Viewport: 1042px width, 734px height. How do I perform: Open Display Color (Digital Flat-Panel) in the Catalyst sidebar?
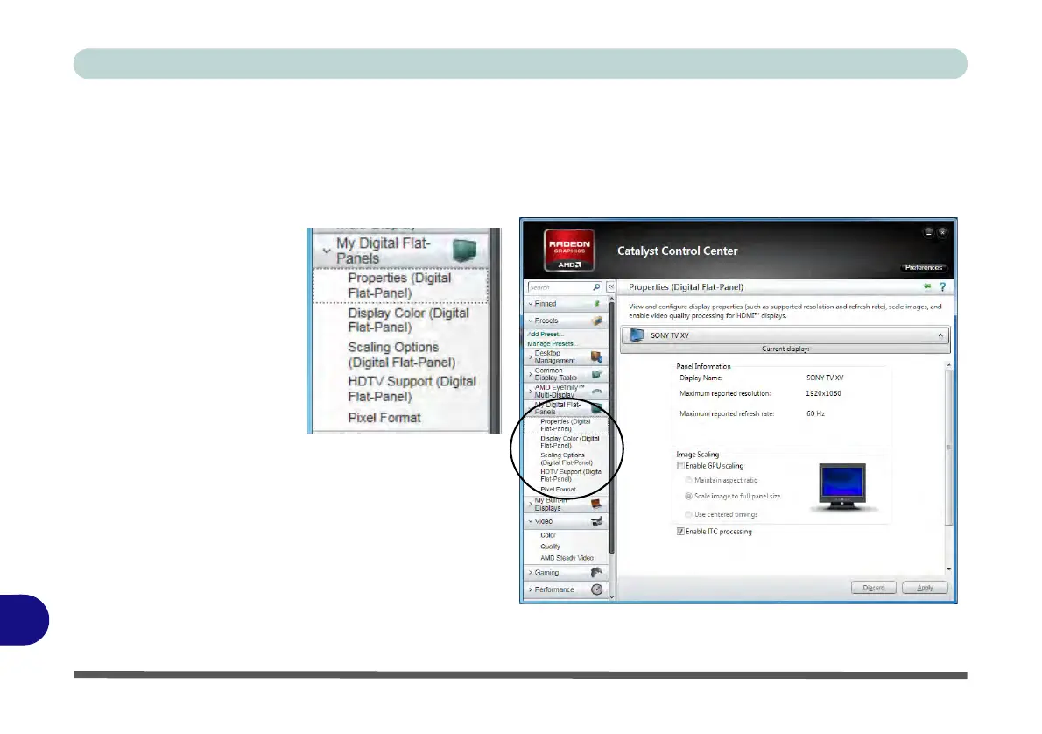(569, 442)
